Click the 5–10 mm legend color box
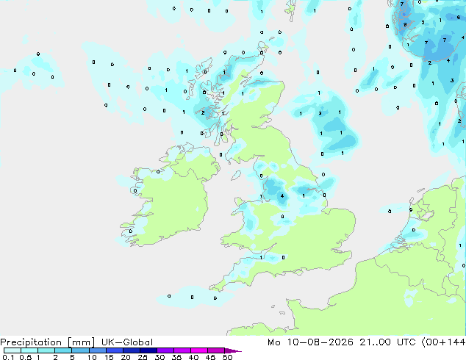This screenshot has height=360, width=466. tap(80, 350)
